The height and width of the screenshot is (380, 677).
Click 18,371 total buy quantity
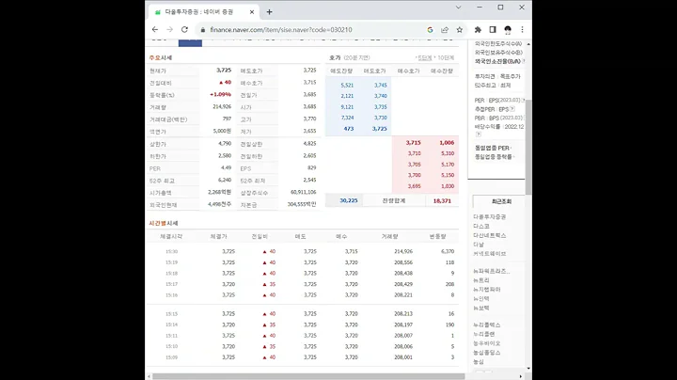pos(442,200)
